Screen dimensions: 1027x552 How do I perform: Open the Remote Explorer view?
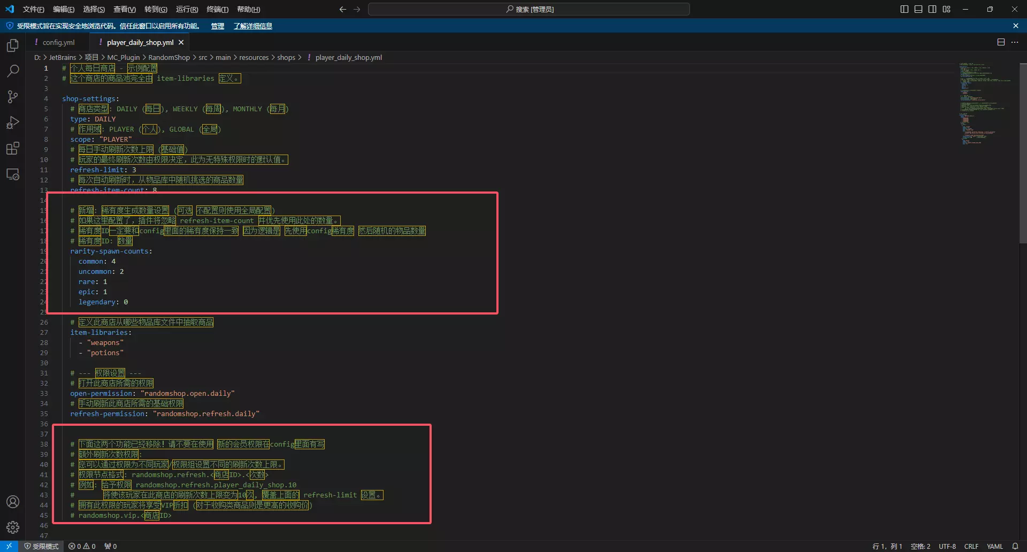tap(13, 174)
